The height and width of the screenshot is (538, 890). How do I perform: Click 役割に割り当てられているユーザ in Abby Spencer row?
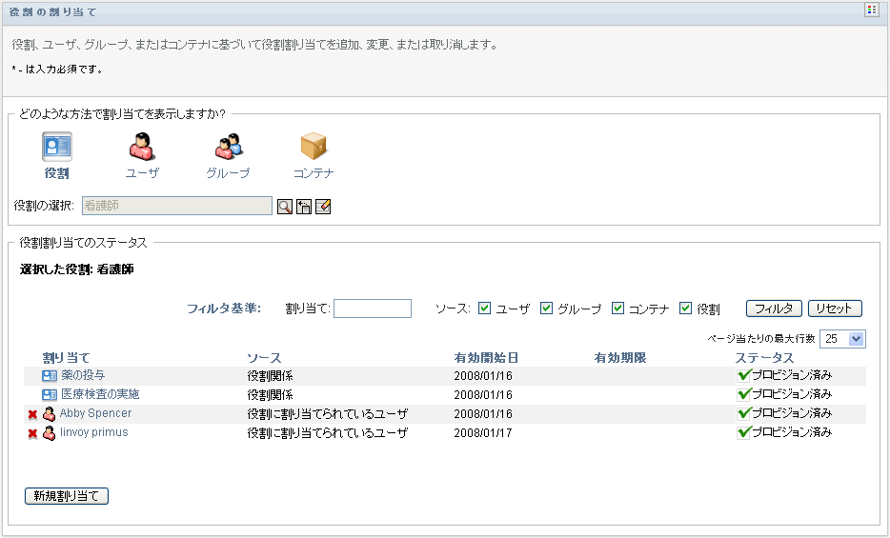point(328,414)
